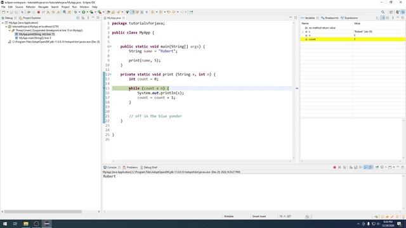Click the red Terminate icon in main toolbar
Viewport: 406px width, 228px height.
tap(39, 12)
